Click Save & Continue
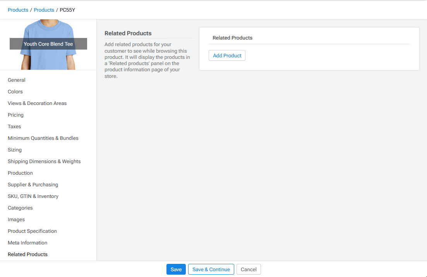 pyautogui.click(x=211, y=269)
